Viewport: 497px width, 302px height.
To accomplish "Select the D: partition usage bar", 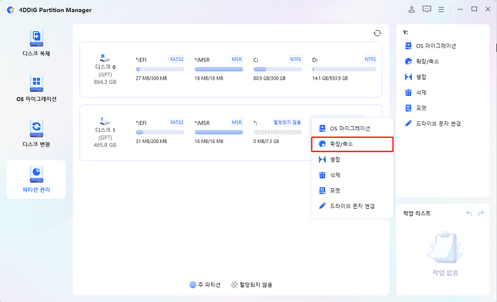I will 344,69.
